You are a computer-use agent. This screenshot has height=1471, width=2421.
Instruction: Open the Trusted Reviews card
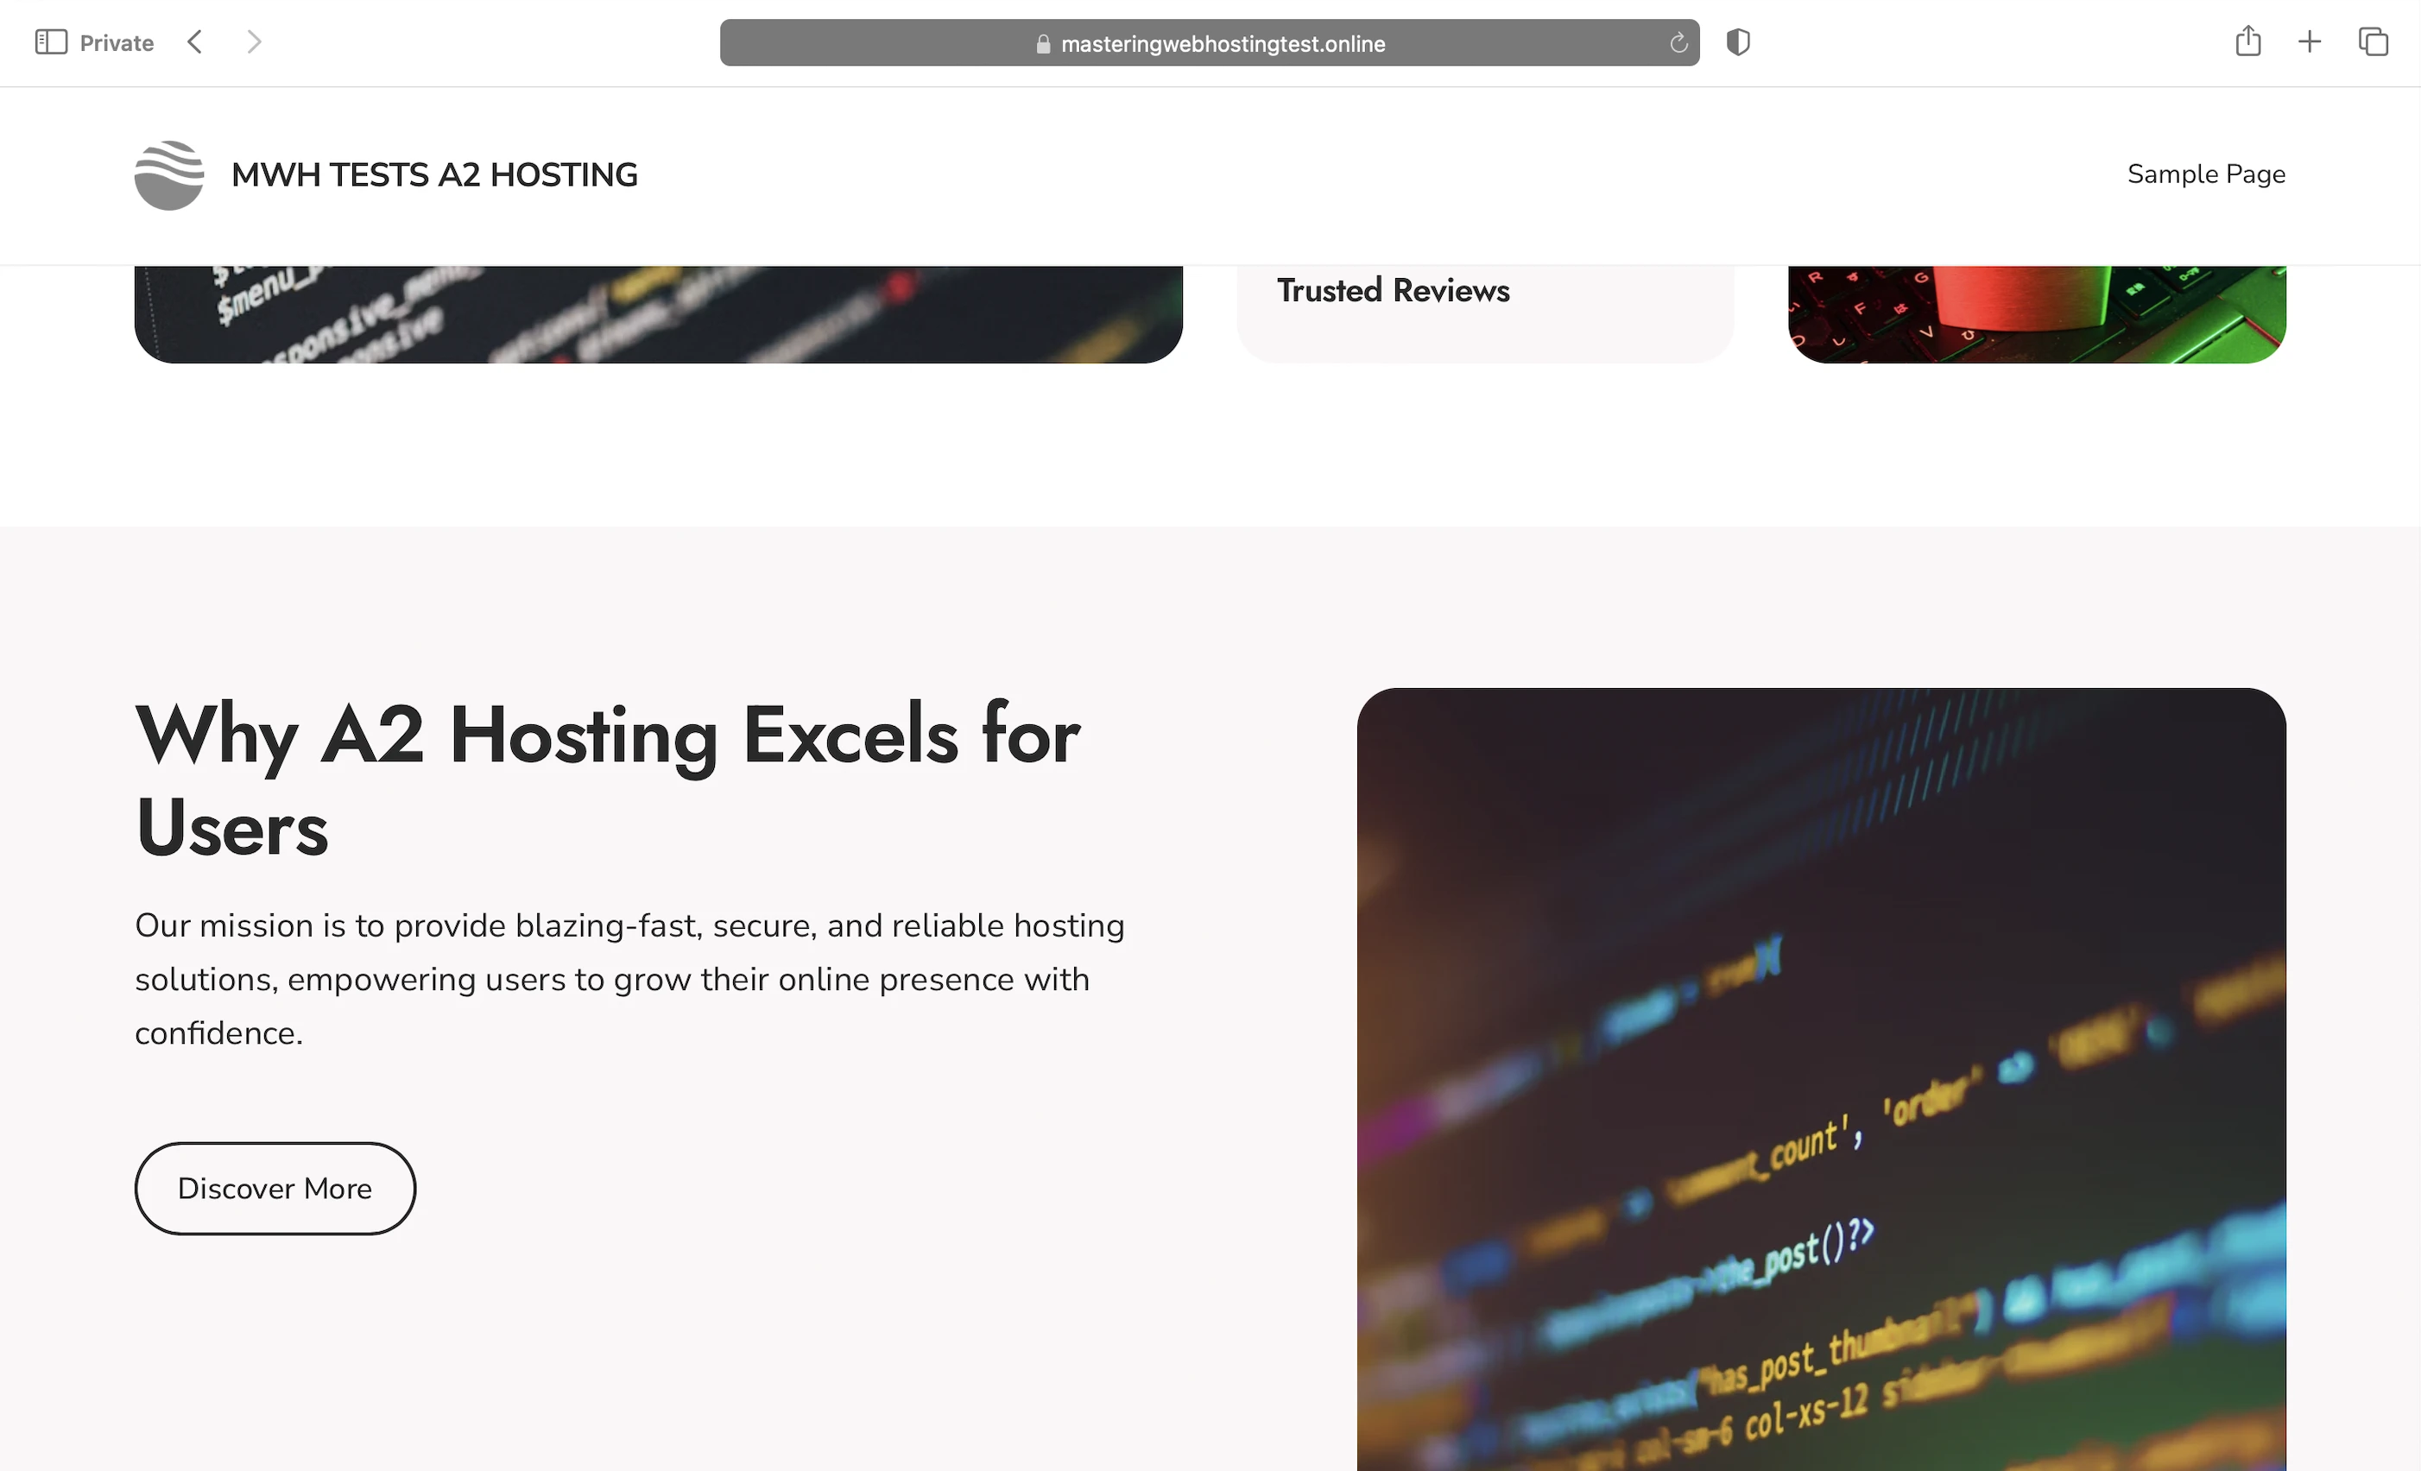pyautogui.click(x=1393, y=291)
